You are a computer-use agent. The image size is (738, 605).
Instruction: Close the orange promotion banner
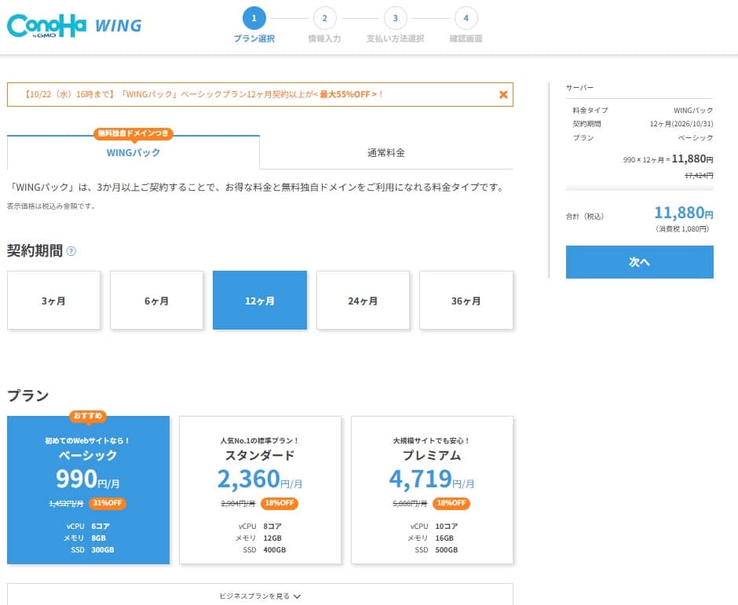pyautogui.click(x=503, y=95)
